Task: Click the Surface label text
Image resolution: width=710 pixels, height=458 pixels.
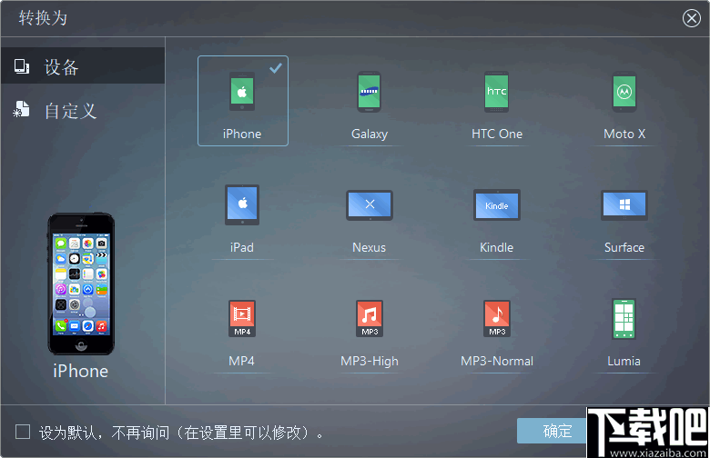Action: tap(624, 247)
